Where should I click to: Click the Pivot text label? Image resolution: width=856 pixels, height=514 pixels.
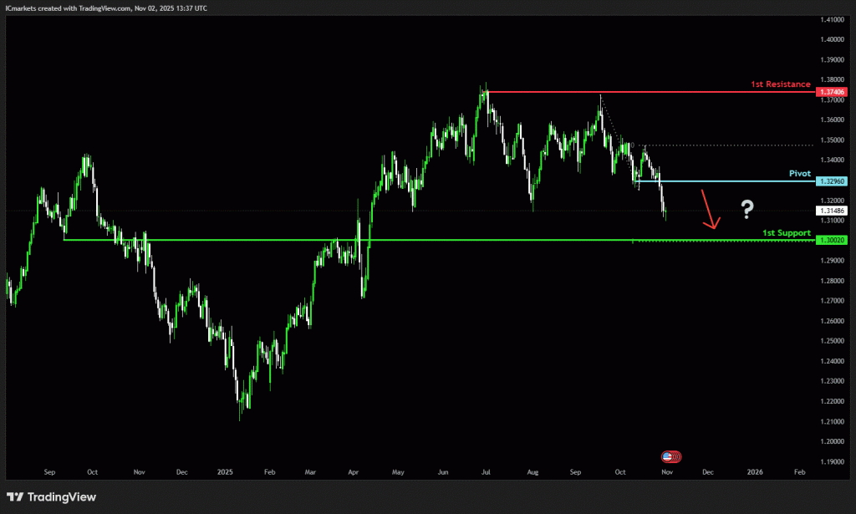click(x=800, y=173)
